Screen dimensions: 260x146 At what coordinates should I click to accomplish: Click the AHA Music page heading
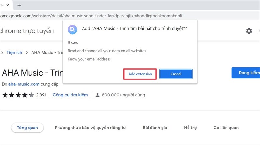coord(32,73)
